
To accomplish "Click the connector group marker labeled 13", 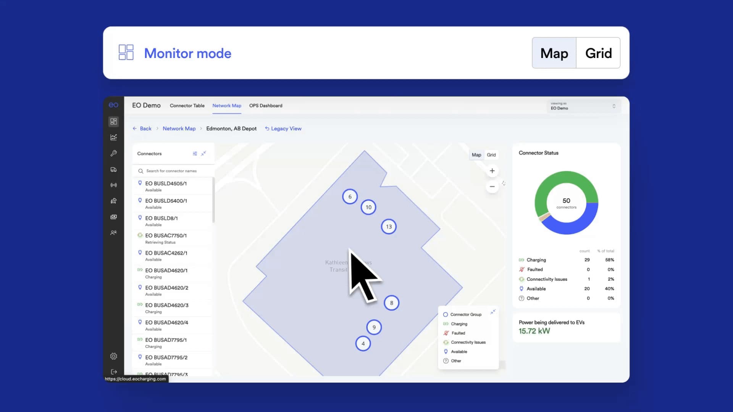I will [x=389, y=227].
